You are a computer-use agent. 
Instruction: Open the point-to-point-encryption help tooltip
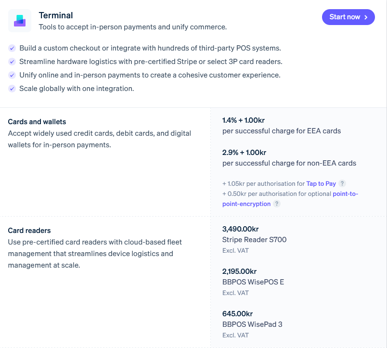[x=276, y=204]
